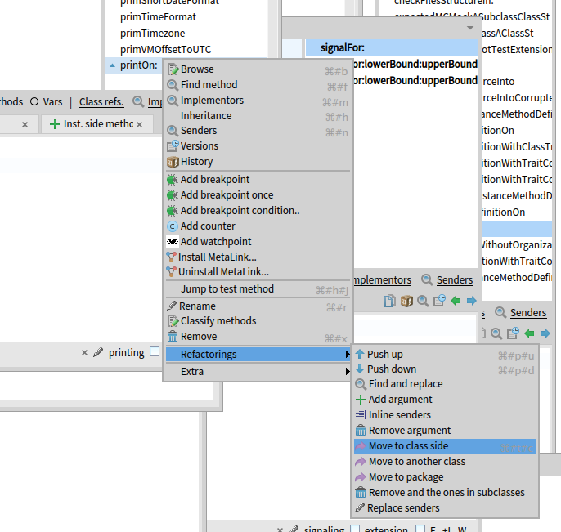Toggle the checkbox next to printing

pyautogui.click(x=155, y=352)
